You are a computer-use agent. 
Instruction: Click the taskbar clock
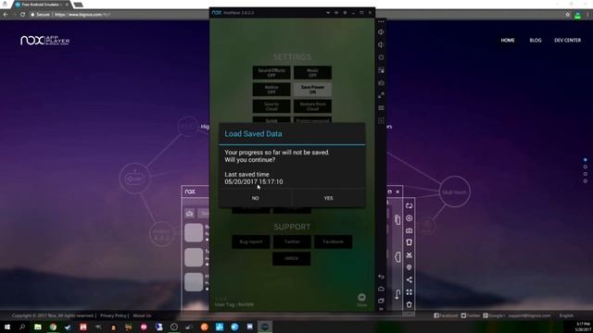583,327
